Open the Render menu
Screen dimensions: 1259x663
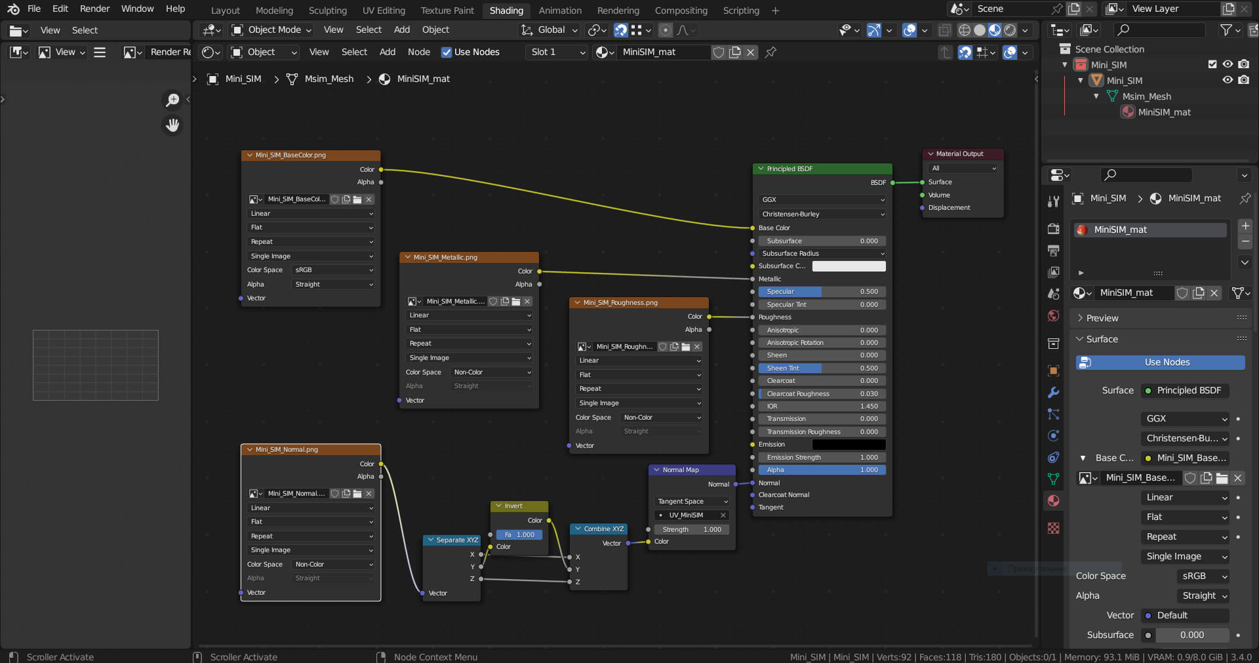(94, 9)
